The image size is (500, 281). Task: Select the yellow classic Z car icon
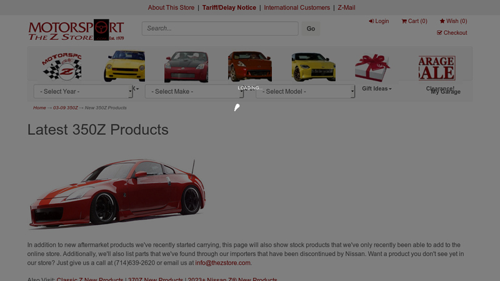124,66
